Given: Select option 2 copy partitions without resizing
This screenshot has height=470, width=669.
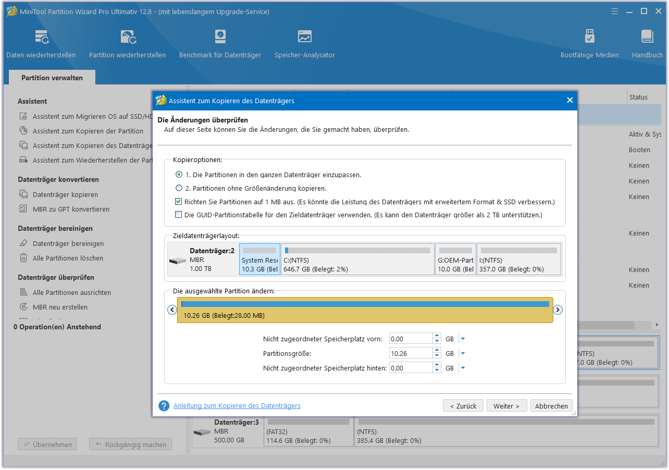Looking at the screenshot, I should [179, 188].
